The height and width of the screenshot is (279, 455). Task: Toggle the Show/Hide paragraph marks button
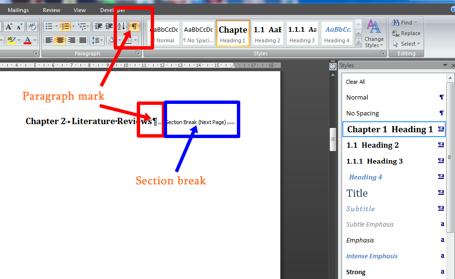coord(134,26)
